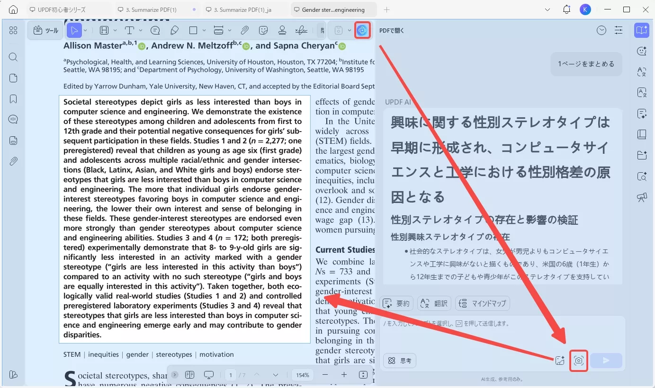The height and width of the screenshot is (388, 655).
Task: Enable 思考 mode in the AI chat
Action: point(400,361)
